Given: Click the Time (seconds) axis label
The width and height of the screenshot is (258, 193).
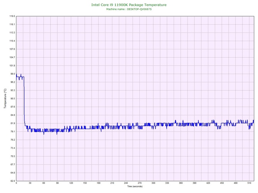Looking at the screenshot, I should pyautogui.click(x=135, y=186).
